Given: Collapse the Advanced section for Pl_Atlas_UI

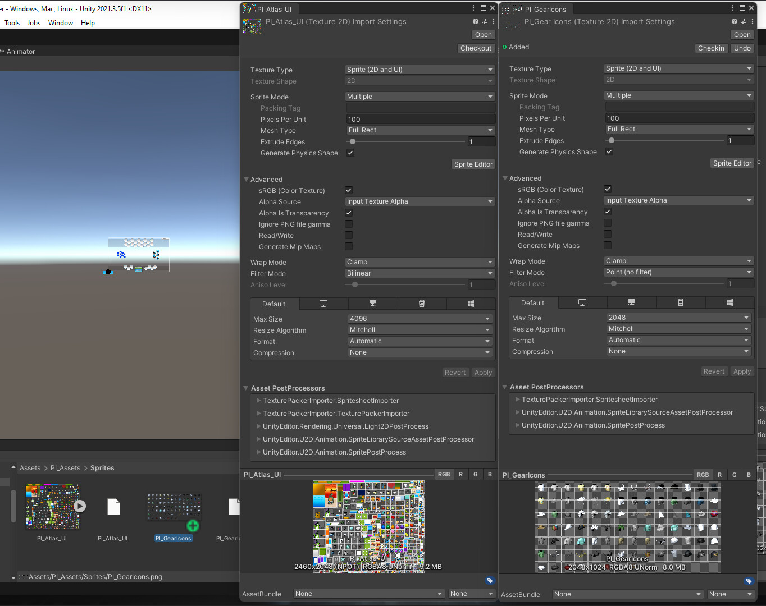Looking at the screenshot, I should pos(247,179).
